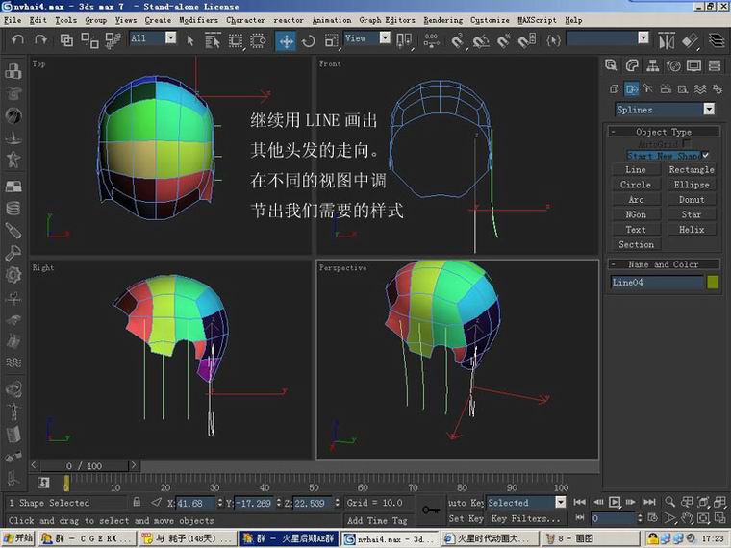Switch to Utilities command panel tab

tap(715, 65)
